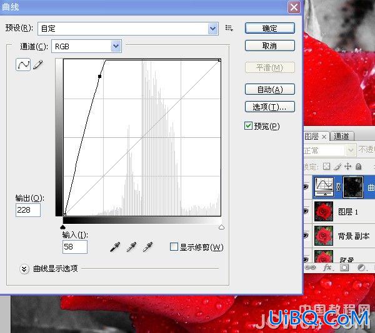Click the 图层 1 layer name
This screenshot has width=375, height=333.
[x=348, y=211]
